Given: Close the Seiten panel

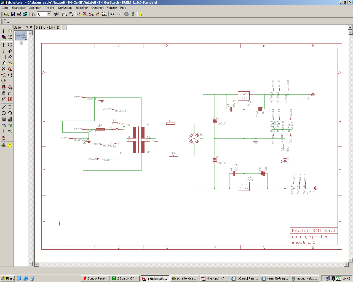Looking at the screenshot, I should click(31, 27).
